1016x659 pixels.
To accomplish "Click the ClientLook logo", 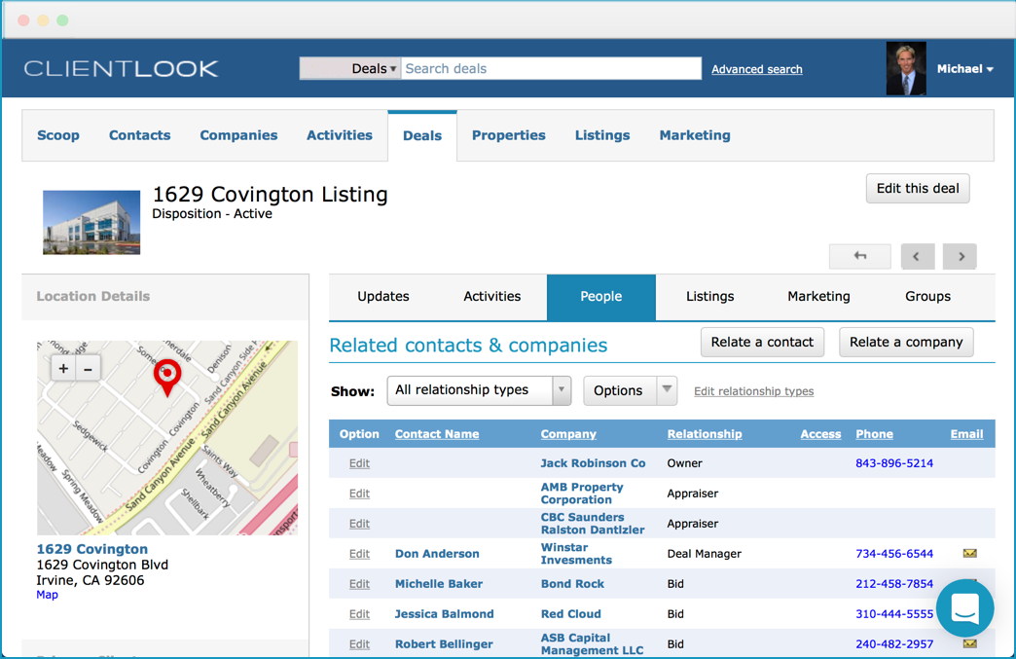I will pyautogui.click(x=122, y=68).
